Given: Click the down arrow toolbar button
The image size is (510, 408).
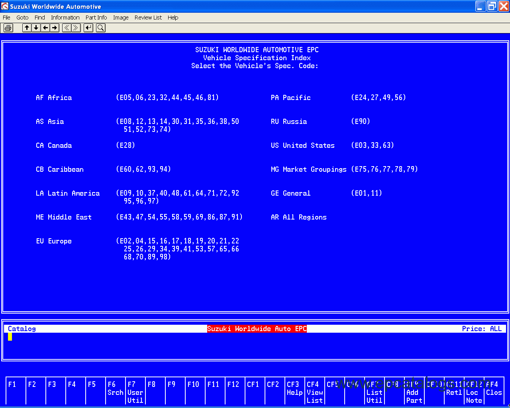Looking at the screenshot, I should point(36,28).
